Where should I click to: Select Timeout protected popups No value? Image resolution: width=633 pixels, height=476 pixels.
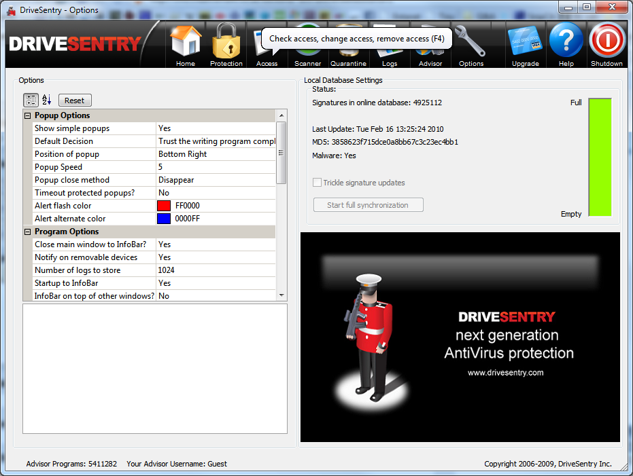[x=216, y=193]
